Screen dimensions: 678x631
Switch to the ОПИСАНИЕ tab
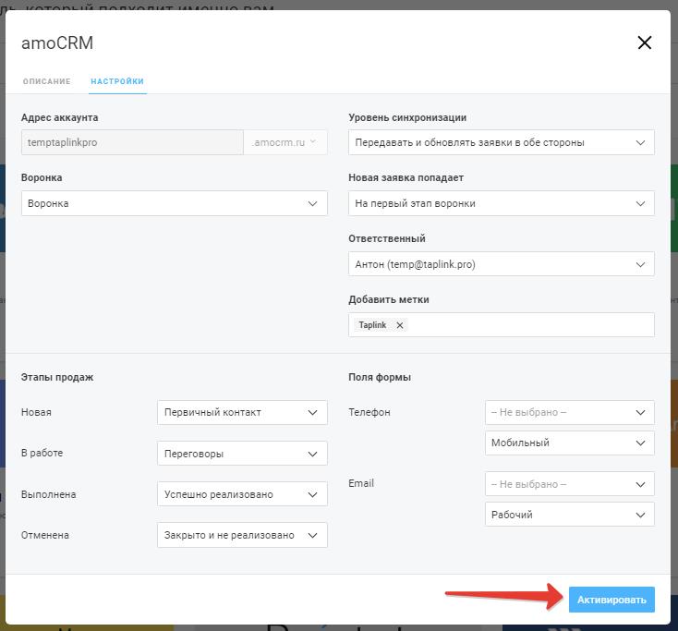[47, 81]
